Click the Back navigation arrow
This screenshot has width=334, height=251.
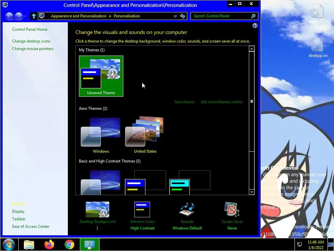pyautogui.click(x=9, y=16)
